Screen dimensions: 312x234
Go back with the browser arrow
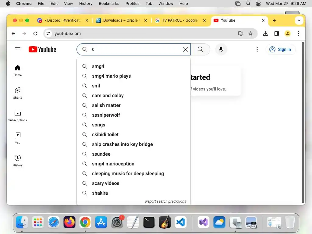pos(13,34)
